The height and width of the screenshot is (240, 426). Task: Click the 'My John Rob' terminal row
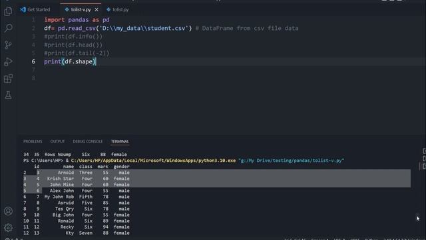point(77,197)
